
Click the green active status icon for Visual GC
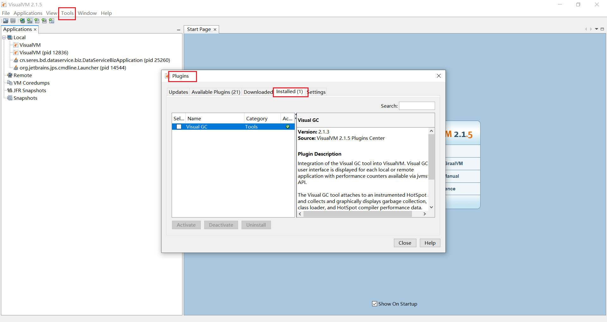pyautogui.click(x=288, y=127)
